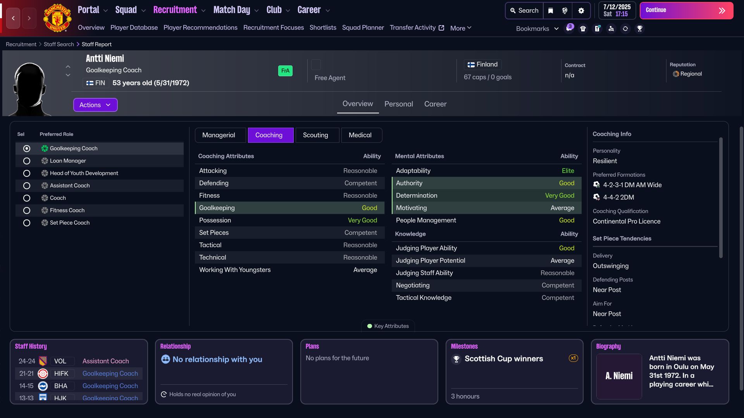Click the bookmark flag icon
This screenshot has height=418, width=744.
(551, 10)
